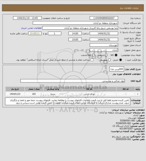
Task: Click the announcement date field 1404/01/19 - 13:45
Action: (x=27, y=18)
